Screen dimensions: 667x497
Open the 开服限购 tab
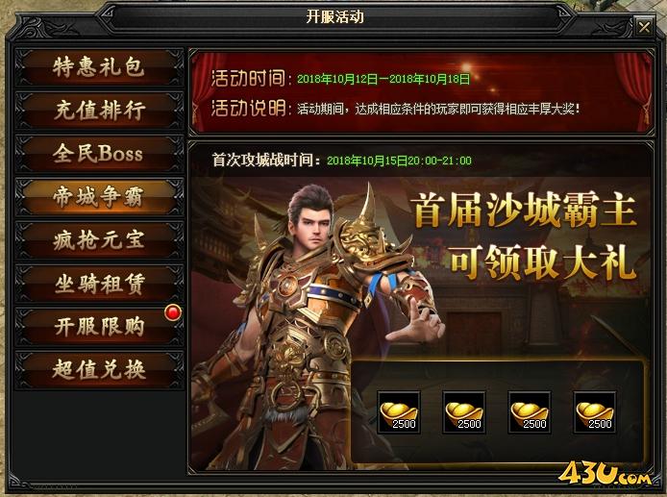point(99,327)
